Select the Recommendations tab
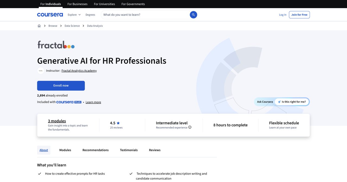This screenshot has height=182, width=347. (x=95, y=150)
